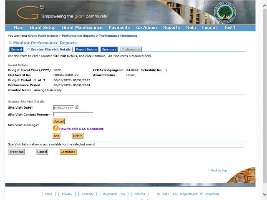Image resolution: width=267 pixels, height=200 pixels.
Task: Click the Budget Fiscal Year value 2022
Action: point(57,70)
